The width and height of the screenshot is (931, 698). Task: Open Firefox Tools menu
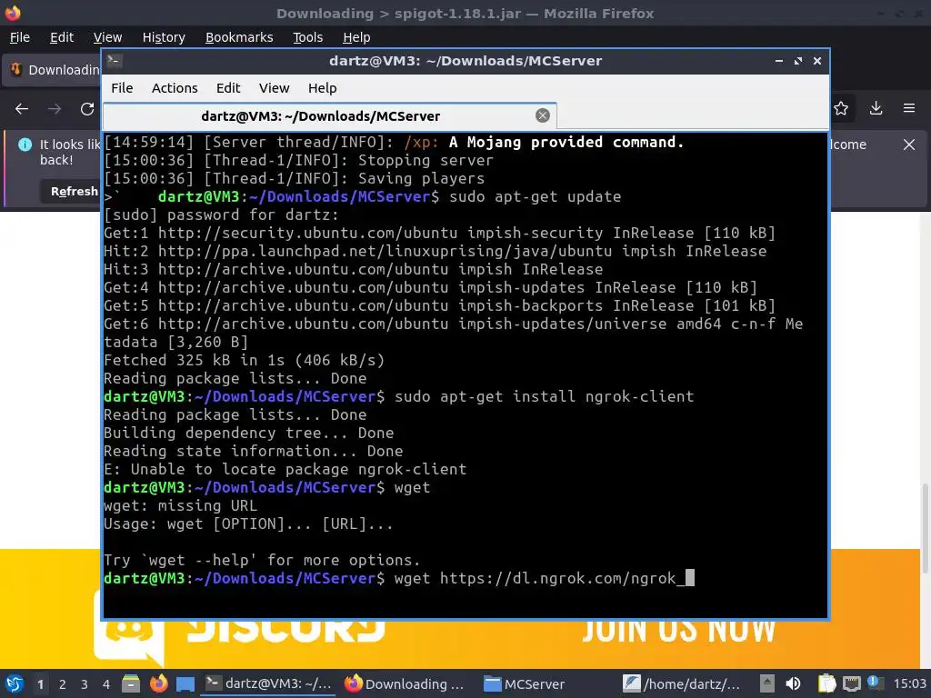coord(307,37)
